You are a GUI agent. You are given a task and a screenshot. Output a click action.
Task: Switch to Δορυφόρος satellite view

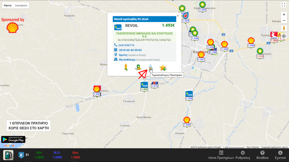click(x=21, y=6)
